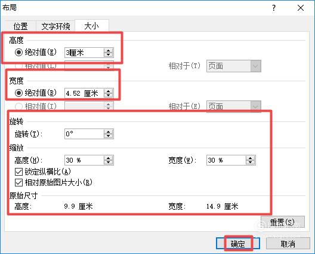Click the rotation 0° input field
This screenshot has width=315, height=254.
[84, 134]
